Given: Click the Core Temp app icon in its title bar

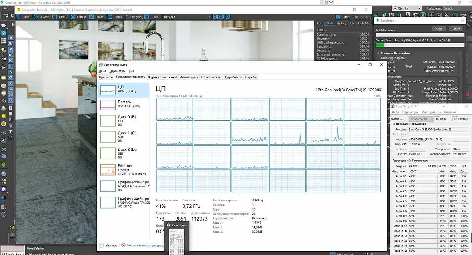Looking at the screenshot, I should [392, 106].
